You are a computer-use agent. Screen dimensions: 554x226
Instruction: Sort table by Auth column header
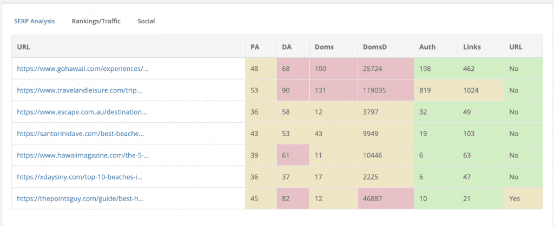427,46
